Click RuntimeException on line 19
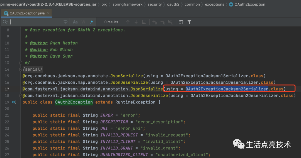Viewport: 301px width, 158px height. pyautogui.click(x=135, y=102)
